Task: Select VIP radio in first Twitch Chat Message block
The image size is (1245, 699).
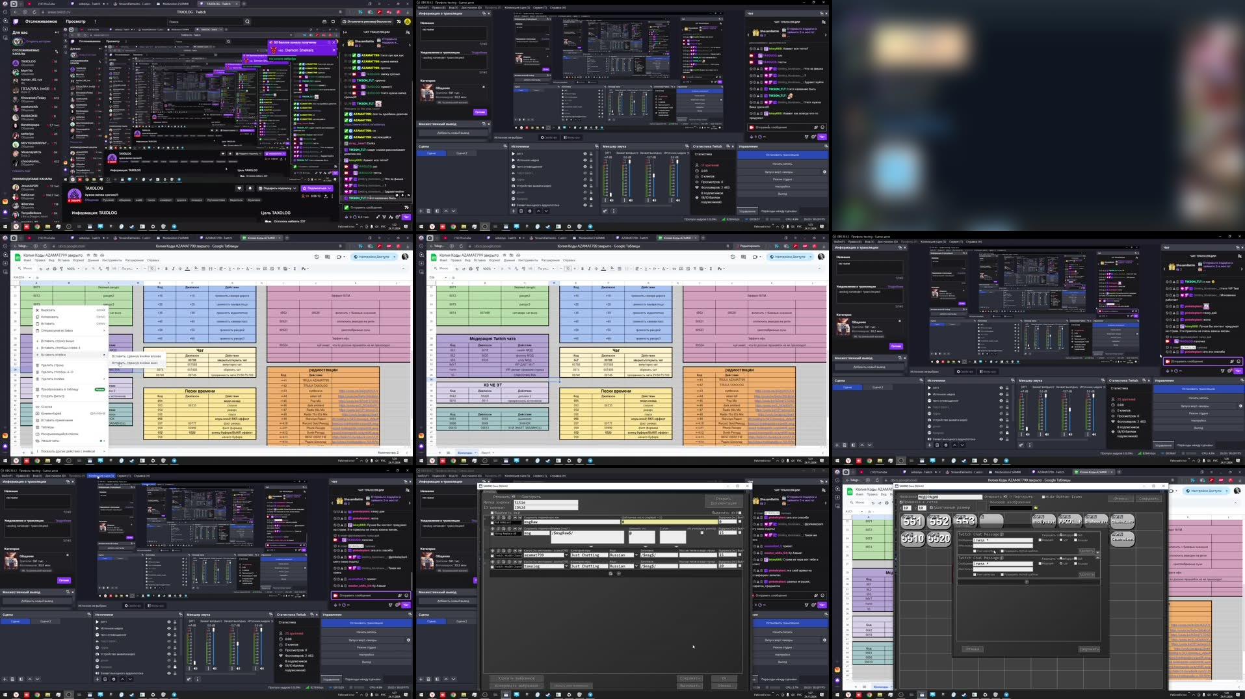Action: pyautogui.click(x=1060, y=540)
